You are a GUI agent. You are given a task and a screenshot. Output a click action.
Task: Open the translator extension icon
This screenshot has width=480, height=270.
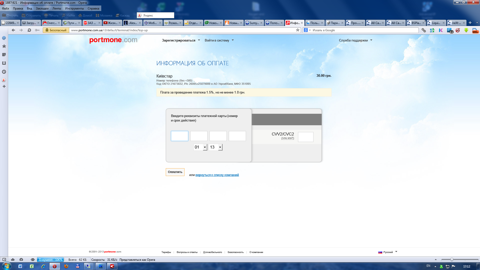(x=432, y=30)
